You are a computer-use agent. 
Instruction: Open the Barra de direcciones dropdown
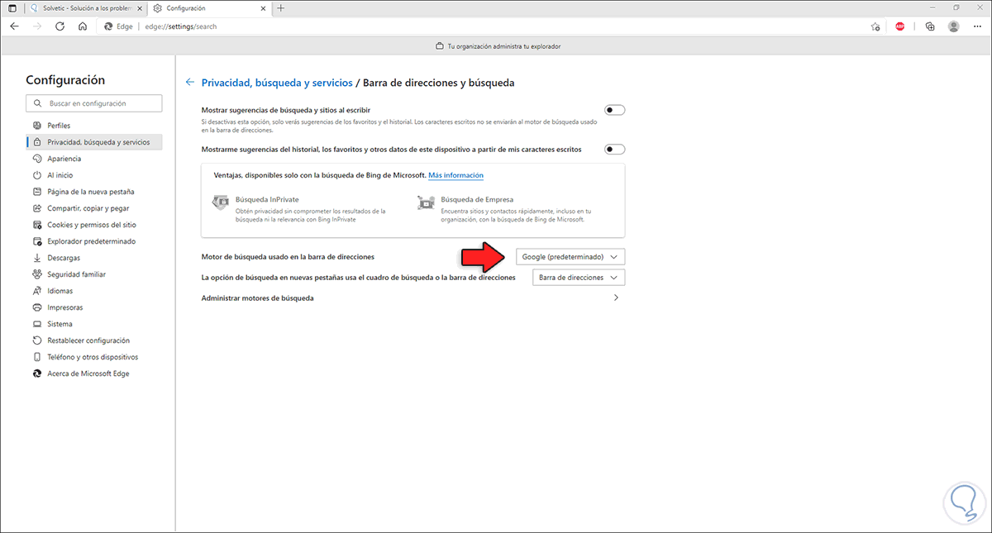579,278
